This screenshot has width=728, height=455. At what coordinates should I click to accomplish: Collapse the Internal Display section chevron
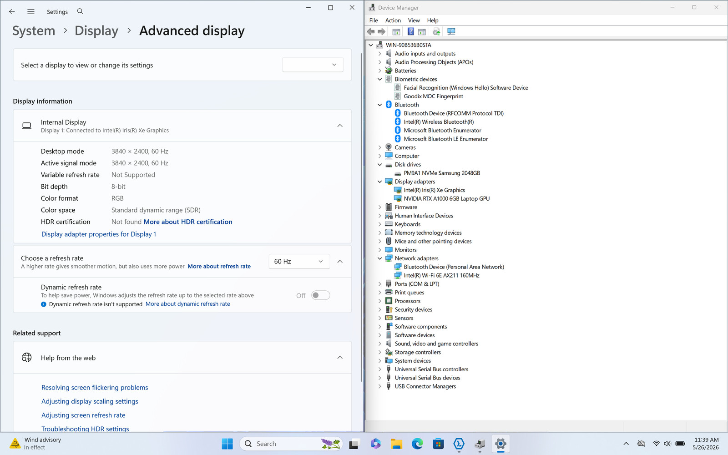click(x=340, y=126)
